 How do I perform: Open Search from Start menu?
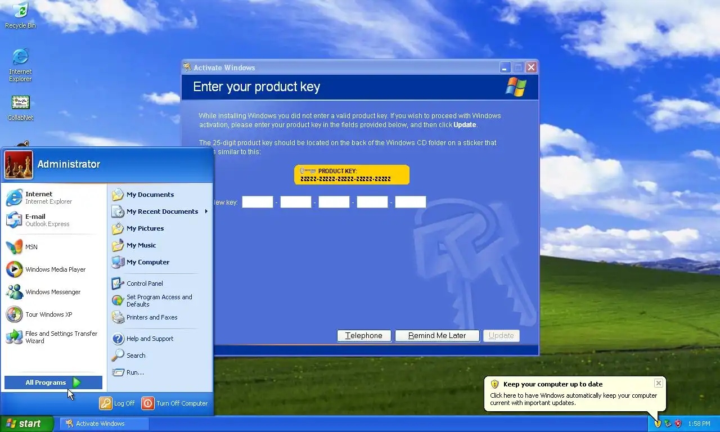160,355
